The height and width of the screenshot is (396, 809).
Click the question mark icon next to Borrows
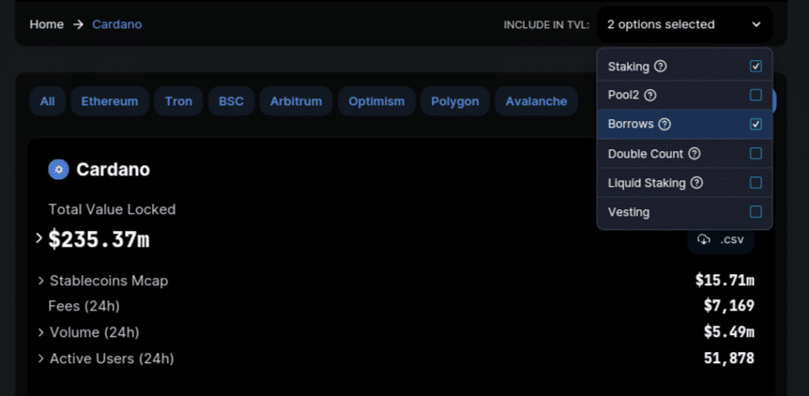[665, 124]
